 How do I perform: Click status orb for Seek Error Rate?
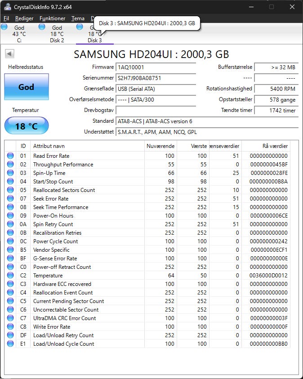pyautogui.click(x=10, y=198)
